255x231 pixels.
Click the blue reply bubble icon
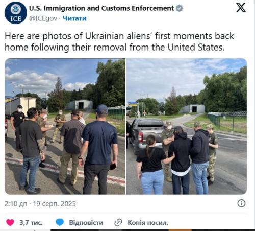pos(60,222)
